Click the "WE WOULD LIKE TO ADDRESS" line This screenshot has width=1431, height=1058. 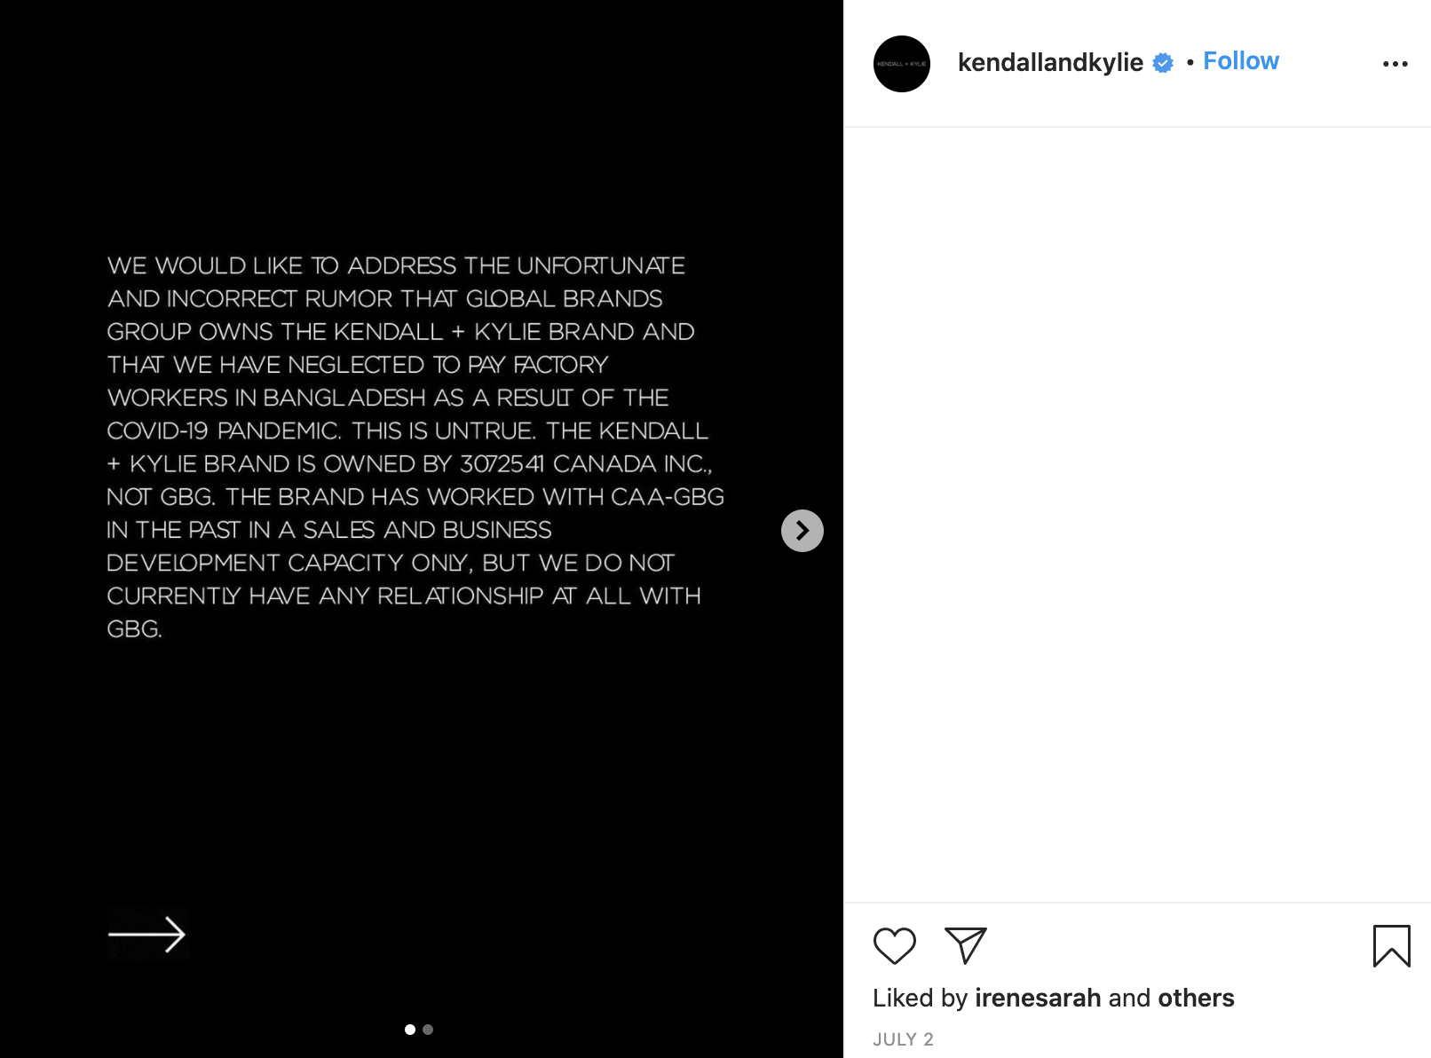[x=396, y=265]
